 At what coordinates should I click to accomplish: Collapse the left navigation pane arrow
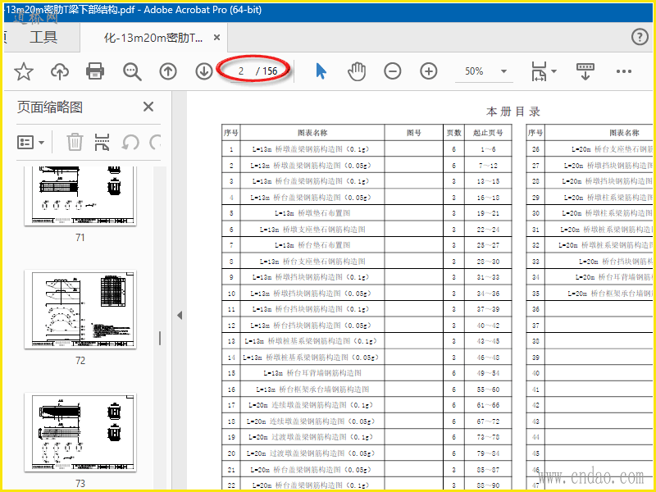(x=180, y=315)
